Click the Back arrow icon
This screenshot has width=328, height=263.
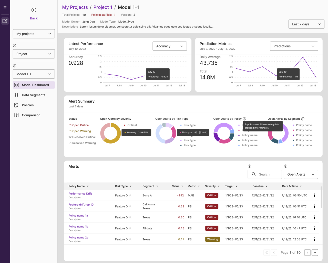point(34,10)
